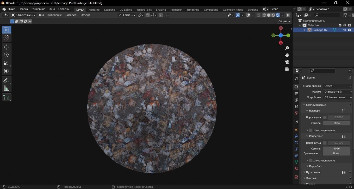Toggle snapping magnet in header
The image size is (354, 189).
(148, 15)
